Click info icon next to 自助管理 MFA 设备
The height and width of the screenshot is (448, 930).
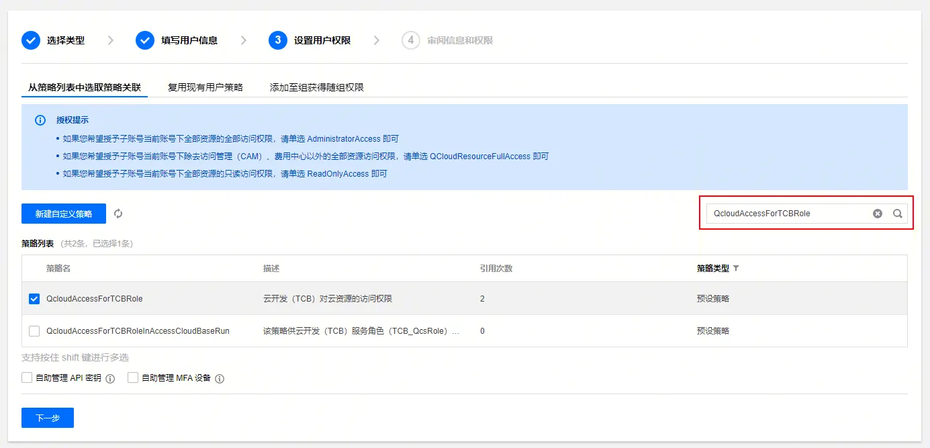(220, 378)
